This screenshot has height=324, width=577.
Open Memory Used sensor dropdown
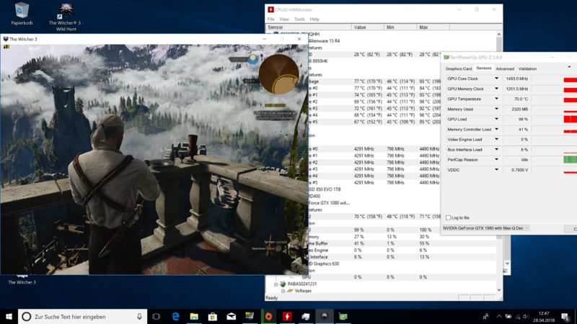pyautogui.click(x=496, y=109)
